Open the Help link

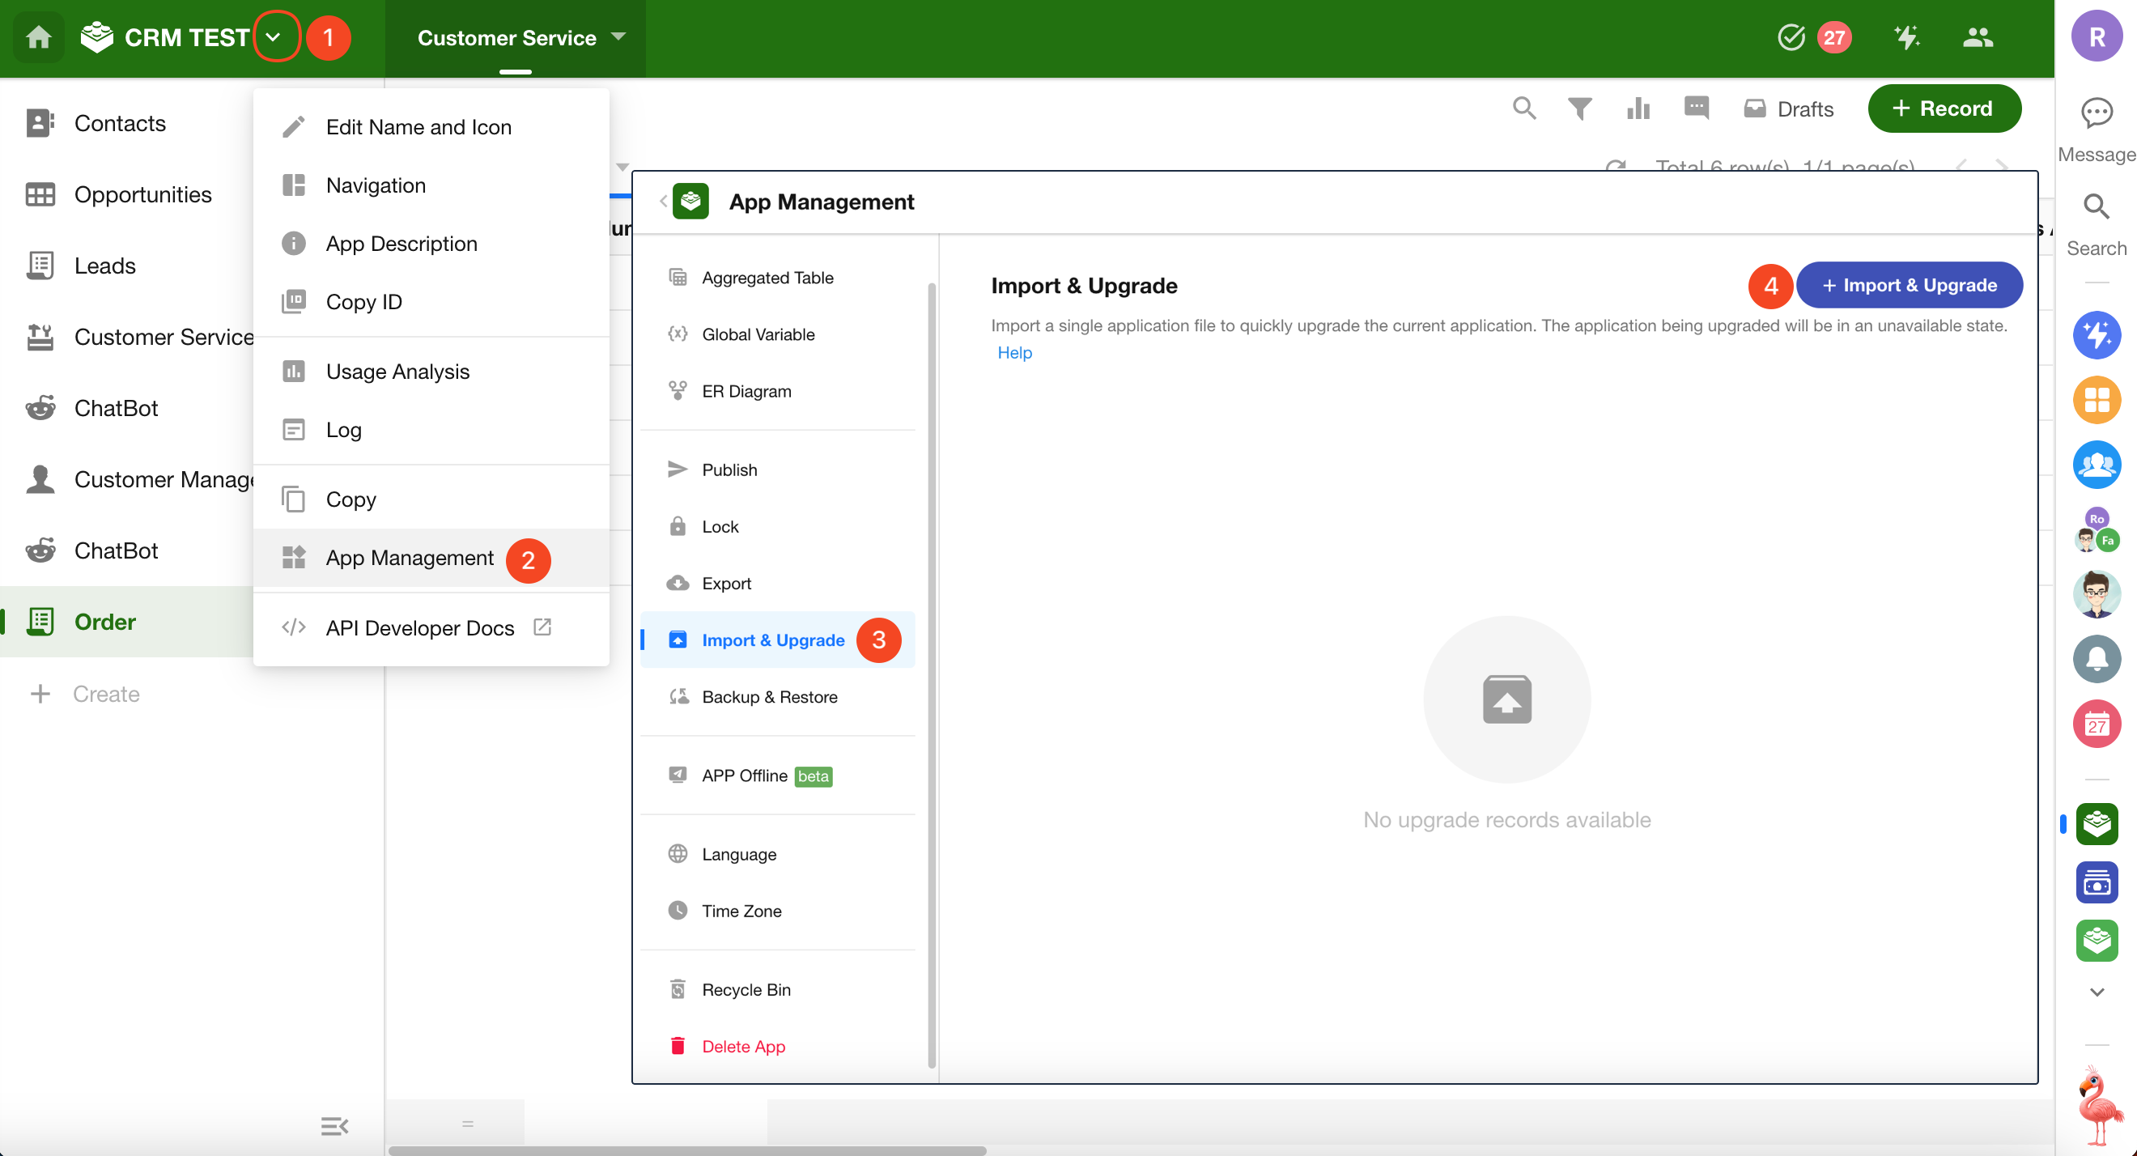click(x=1013, y=353)
